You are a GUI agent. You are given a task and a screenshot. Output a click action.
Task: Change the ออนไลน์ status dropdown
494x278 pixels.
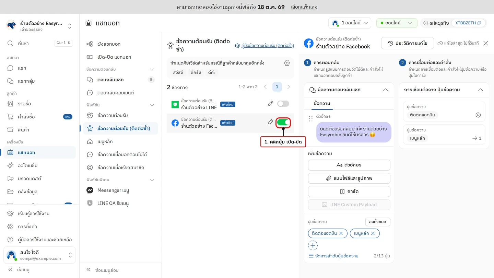[397, 23]
